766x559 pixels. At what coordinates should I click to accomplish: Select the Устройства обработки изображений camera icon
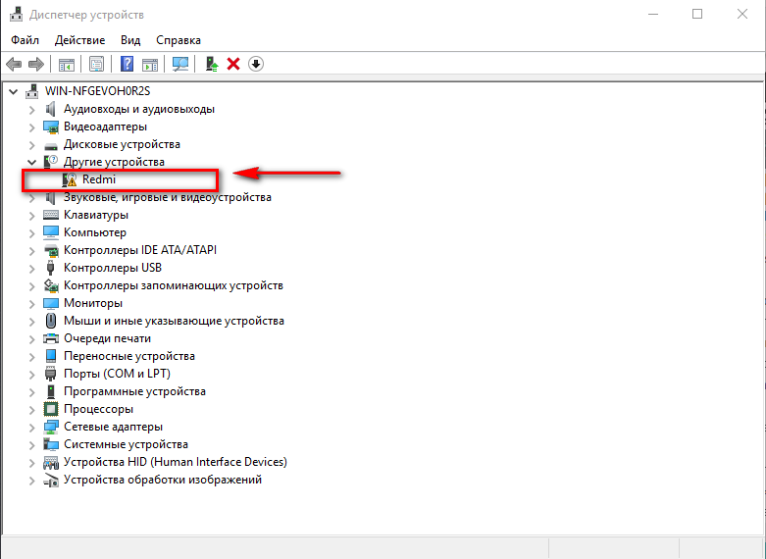51,480
